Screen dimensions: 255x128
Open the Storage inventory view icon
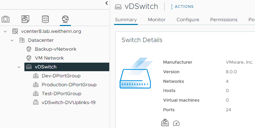[45, 19]
